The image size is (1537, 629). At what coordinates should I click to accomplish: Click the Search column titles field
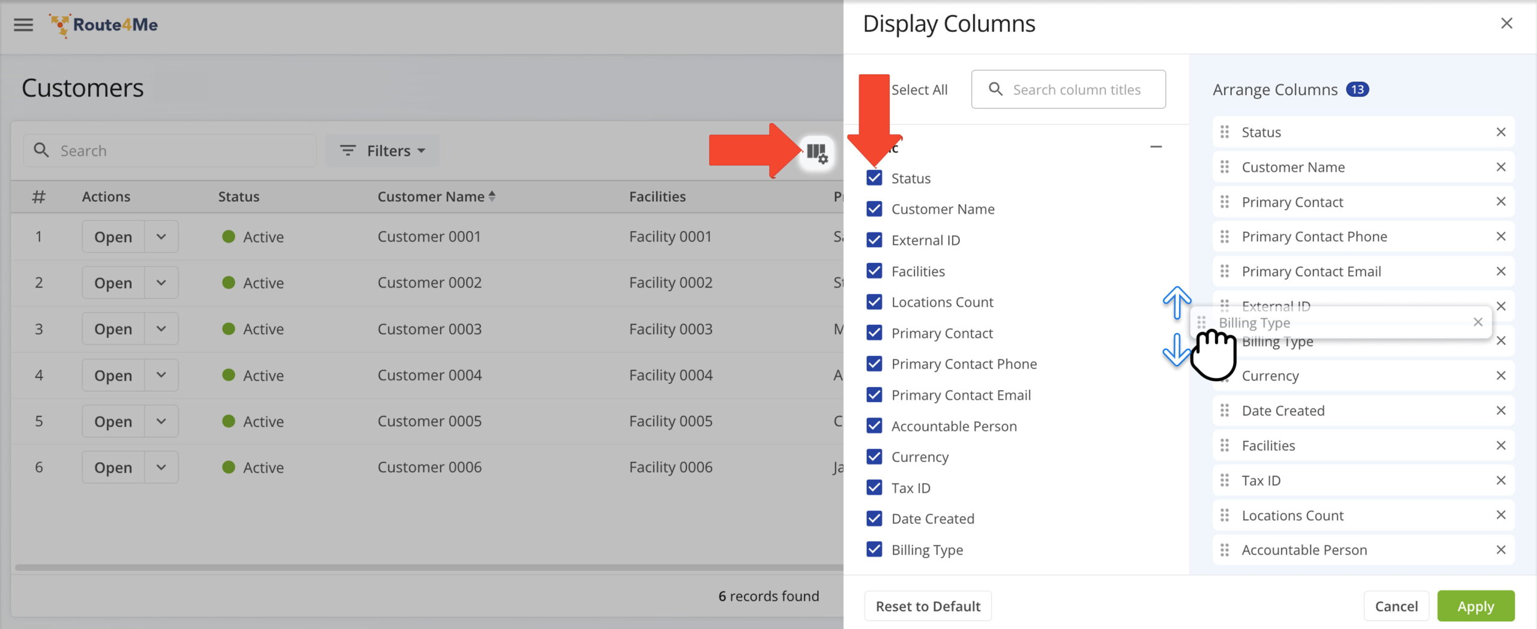(1077, 89)
